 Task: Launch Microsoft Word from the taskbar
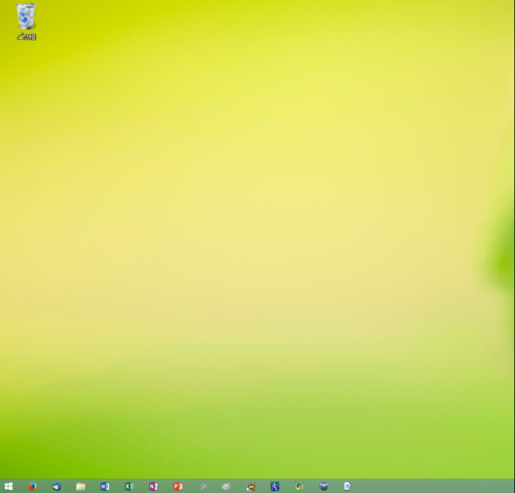pos(105,487)
